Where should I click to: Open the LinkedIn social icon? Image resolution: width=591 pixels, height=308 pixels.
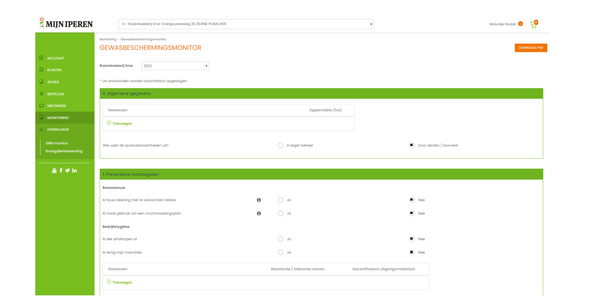[x=74, y=170]
